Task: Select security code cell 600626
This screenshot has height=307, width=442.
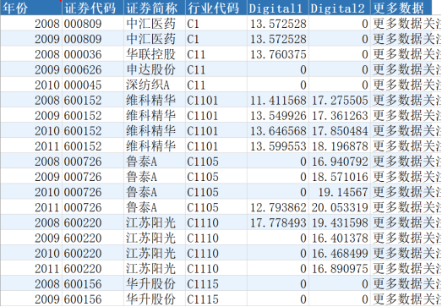Action: pyautogui.click(x=93, y=69)
